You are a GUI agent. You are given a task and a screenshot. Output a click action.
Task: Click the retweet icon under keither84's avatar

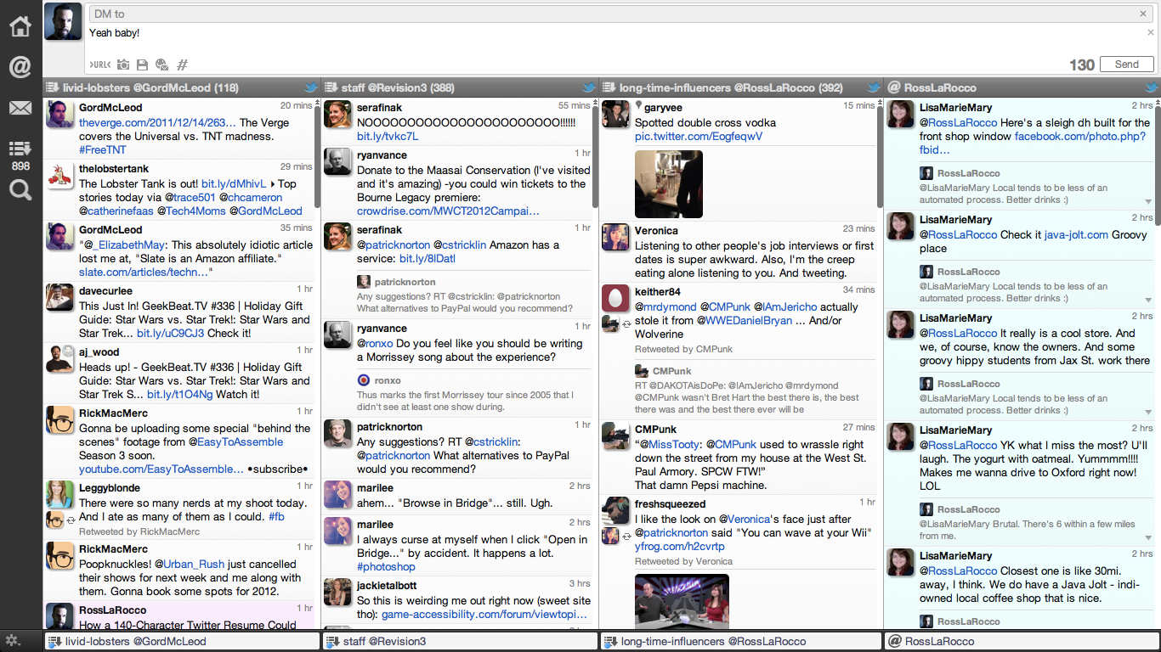[627, 325]
